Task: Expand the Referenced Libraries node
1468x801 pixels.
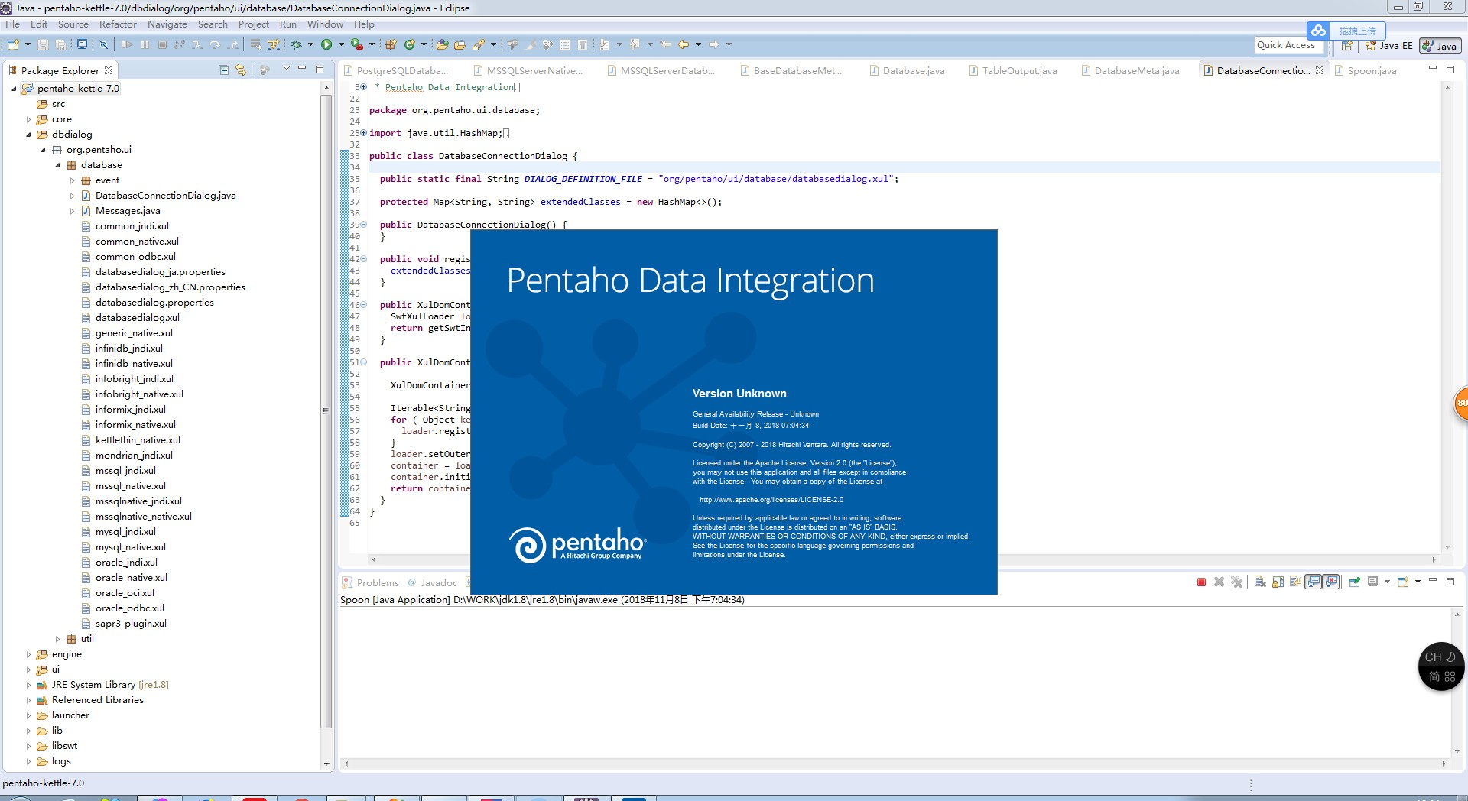Action: [x=28, y=700]
